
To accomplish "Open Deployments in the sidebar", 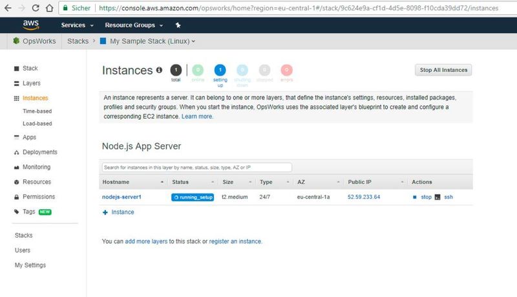I will click(x=40, y=152).
